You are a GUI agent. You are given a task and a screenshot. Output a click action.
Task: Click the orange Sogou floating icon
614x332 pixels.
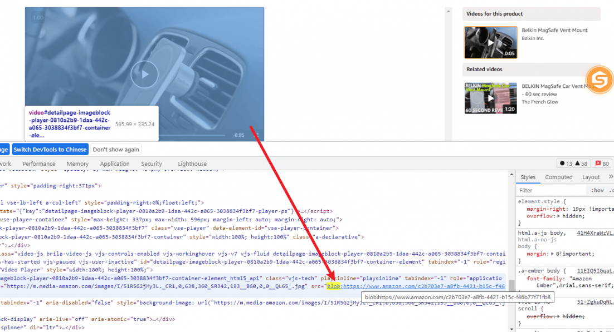point(600,80)
